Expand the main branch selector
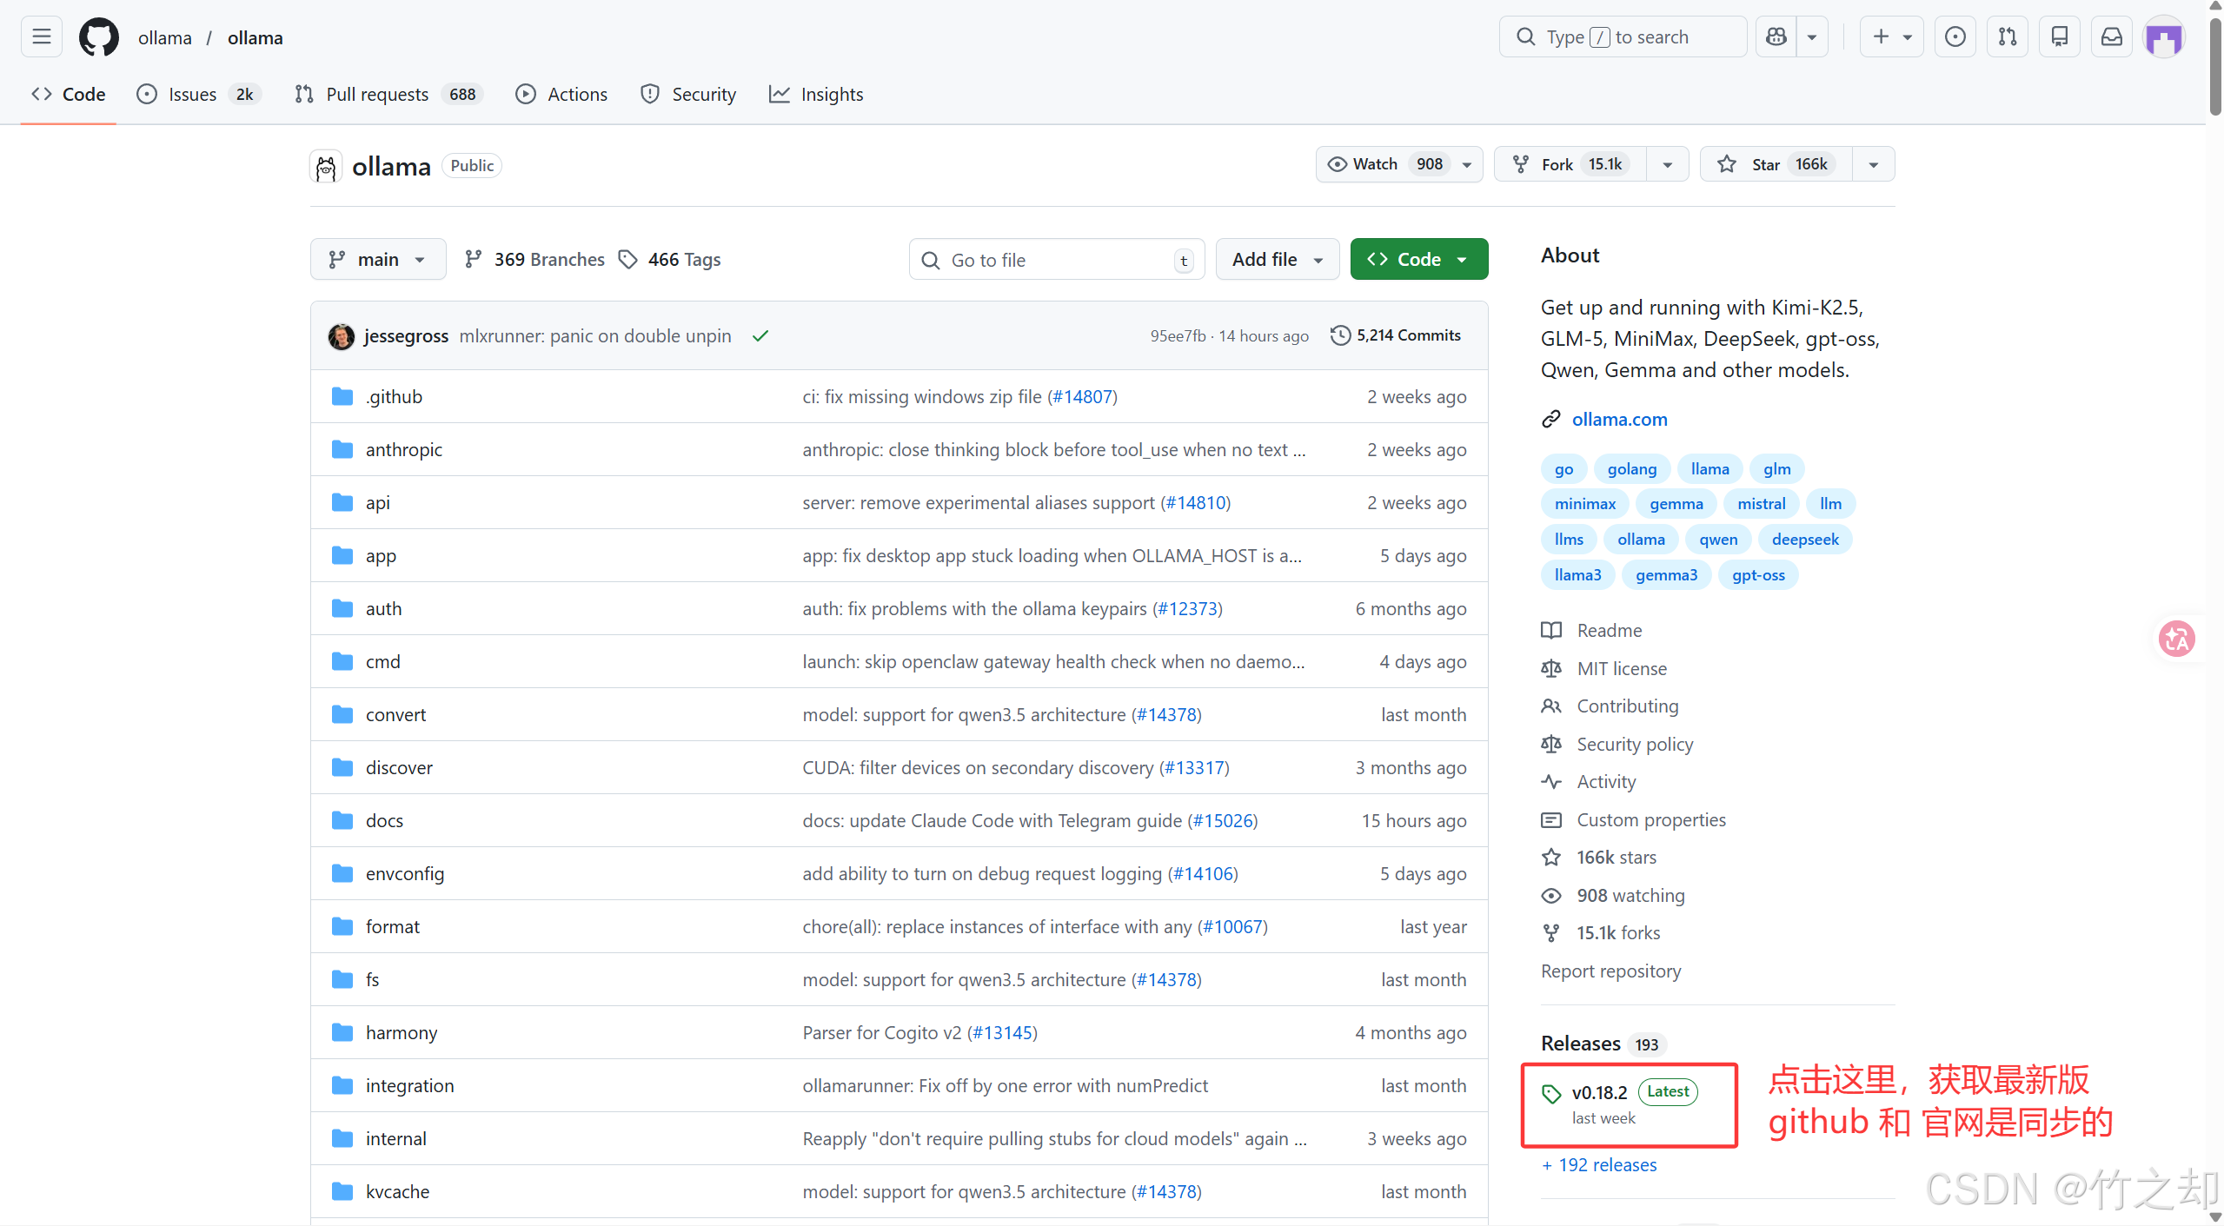Image resolution: width=2224 pixels, height=1226 pixels. point(377,260)
